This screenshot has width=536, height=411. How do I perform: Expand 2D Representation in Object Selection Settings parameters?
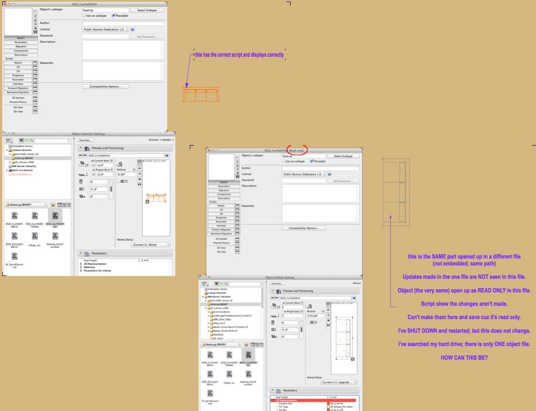81,264
